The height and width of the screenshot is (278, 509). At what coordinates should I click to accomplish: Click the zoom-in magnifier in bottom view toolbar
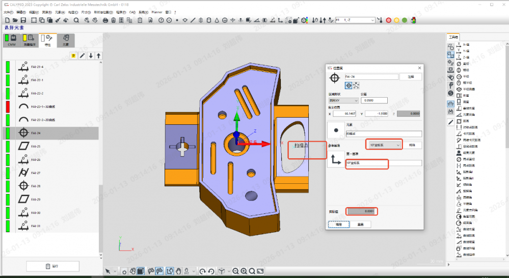click(x=244, y=271)
